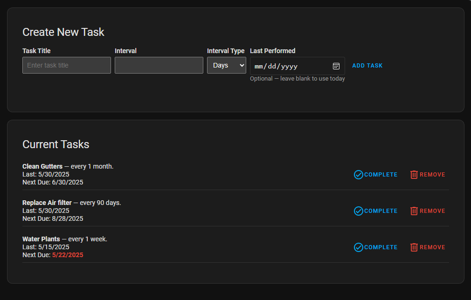The height and width of the screenshot is (300, 471).
Task: Click the overdue red date under Water Plants
Action: click(68, 255)
